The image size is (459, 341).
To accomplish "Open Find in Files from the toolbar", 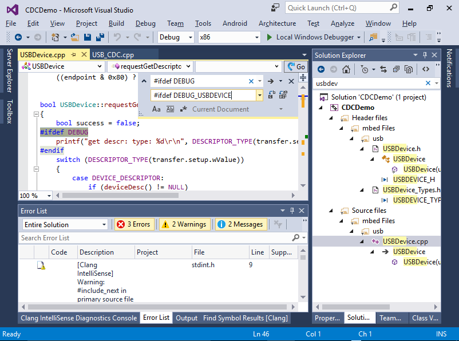I will tap(373, 37).
